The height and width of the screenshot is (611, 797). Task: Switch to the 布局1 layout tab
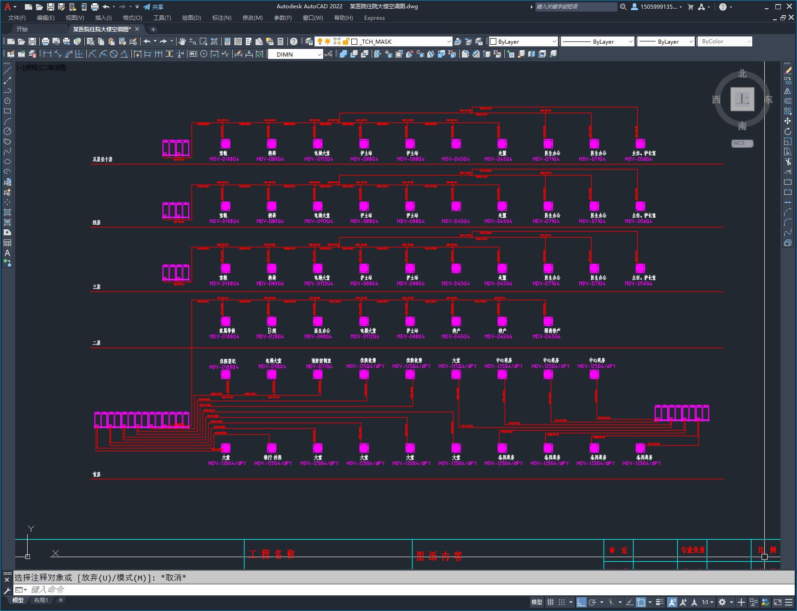[x=41, y=600]
